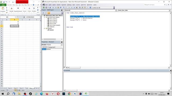Expand the Excel formula bar chevron
This screenshot has width=172, height=96.
point(41,17)
